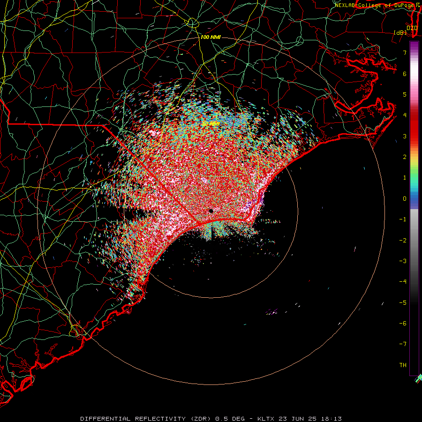This screenshot has height=422, width=422.
Task: Click the "0" tick label on color scale
Action: pos(405,199)
